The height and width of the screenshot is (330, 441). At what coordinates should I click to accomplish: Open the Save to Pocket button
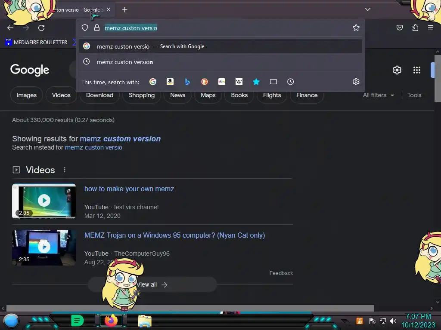400,27
